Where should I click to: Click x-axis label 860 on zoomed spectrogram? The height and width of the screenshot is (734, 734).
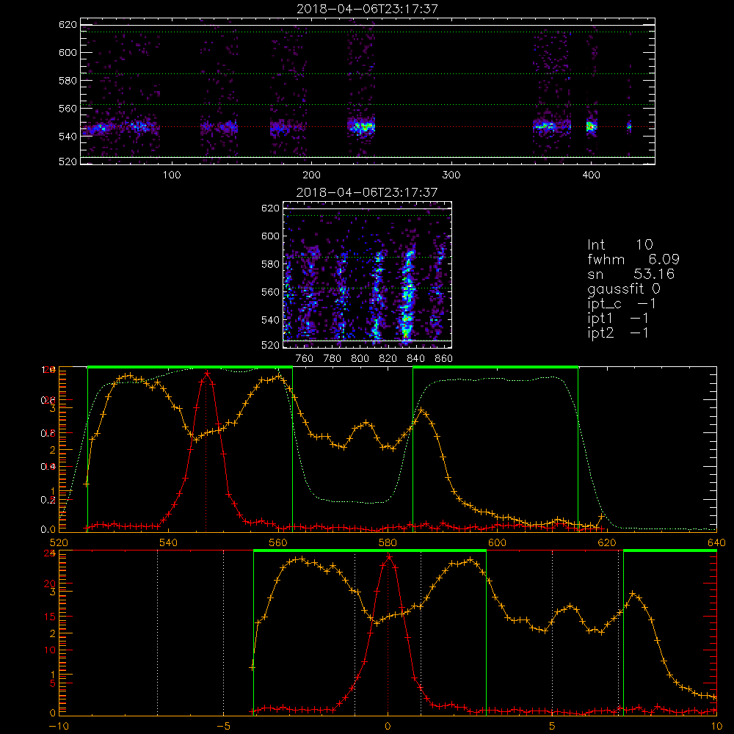click(444, 359)
